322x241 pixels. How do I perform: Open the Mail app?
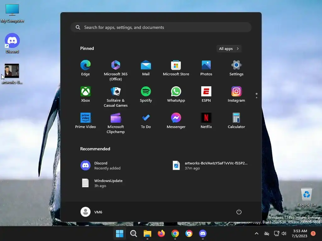pyautogui.click(x=146, y=68)
